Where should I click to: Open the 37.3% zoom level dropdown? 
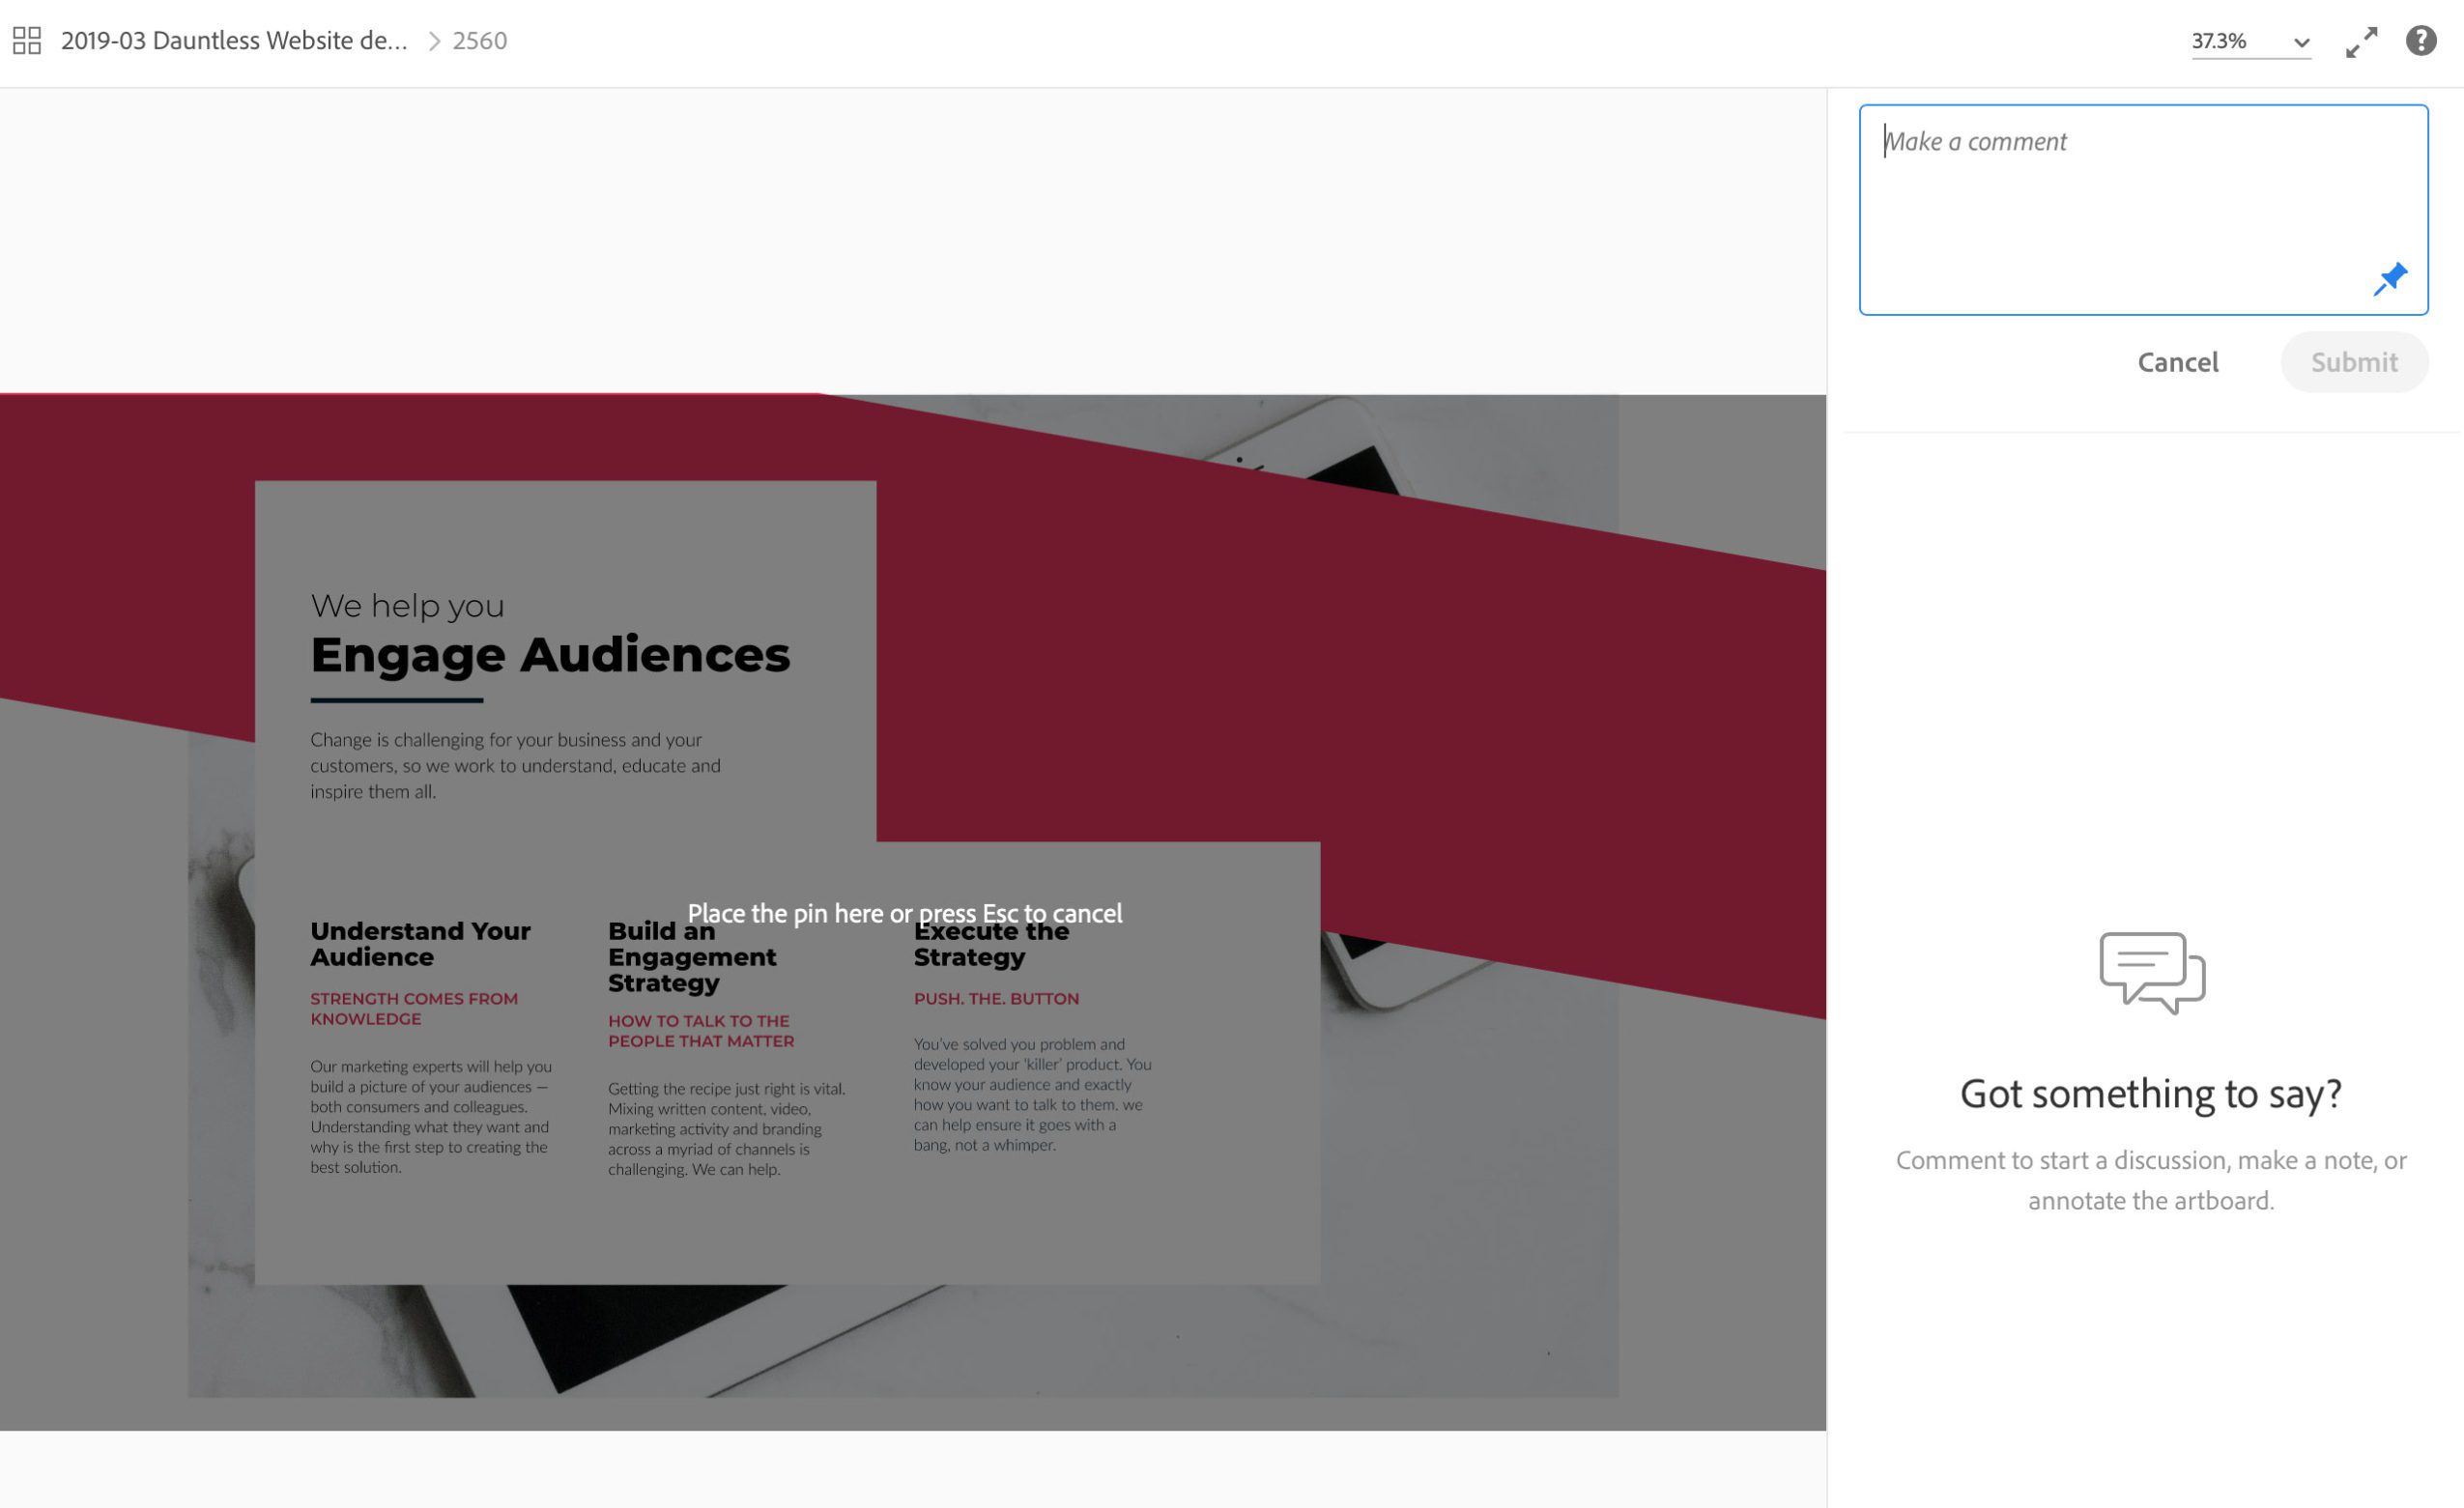pyautogui.click(x=2250, y=42)
